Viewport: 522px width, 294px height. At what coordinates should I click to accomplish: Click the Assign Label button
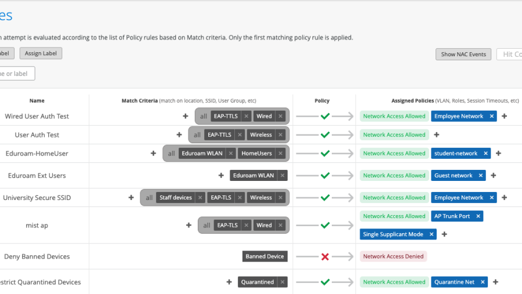coord(41,53)
